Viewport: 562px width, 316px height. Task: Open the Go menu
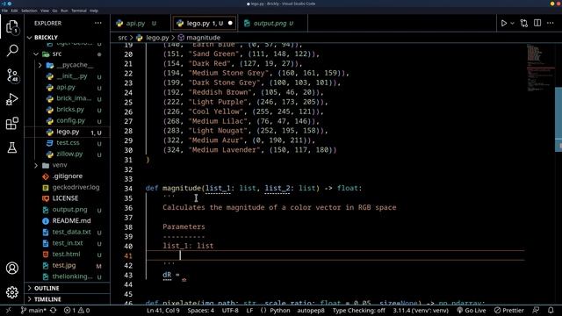pyautogui.click(x=54, y=11)
